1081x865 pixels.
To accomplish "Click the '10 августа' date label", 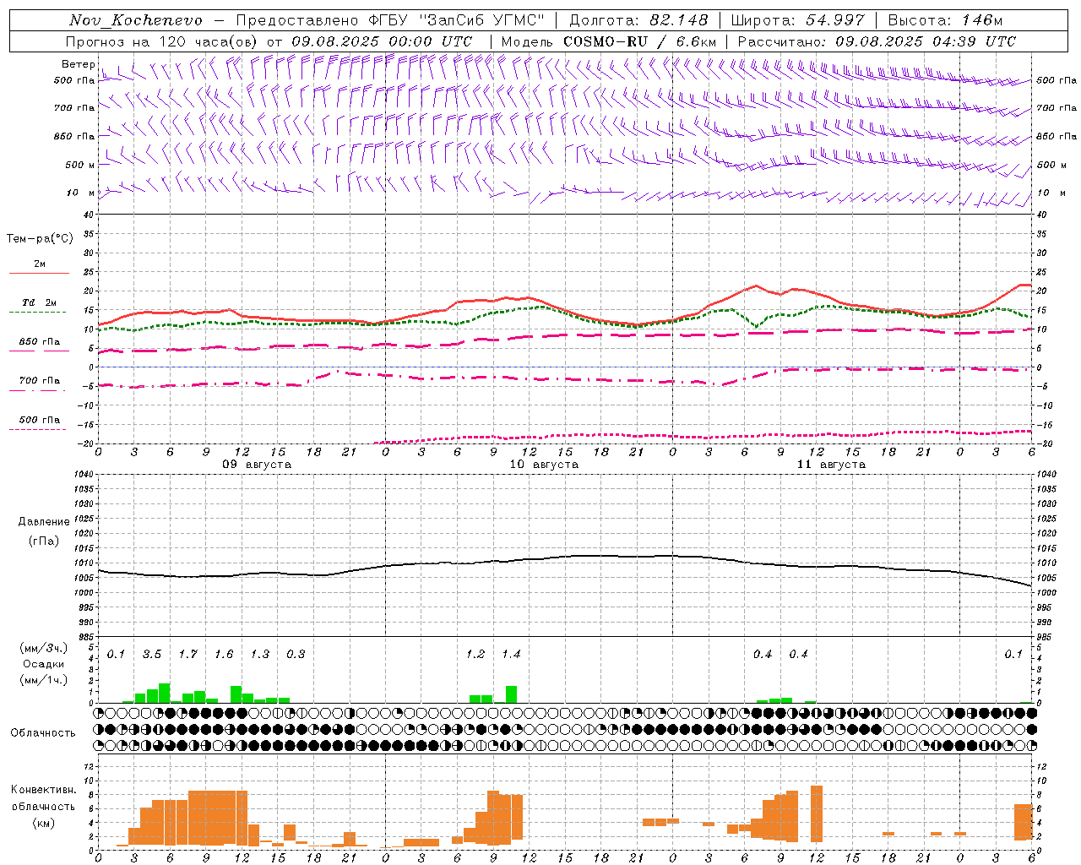I will [x=544, y=465].
